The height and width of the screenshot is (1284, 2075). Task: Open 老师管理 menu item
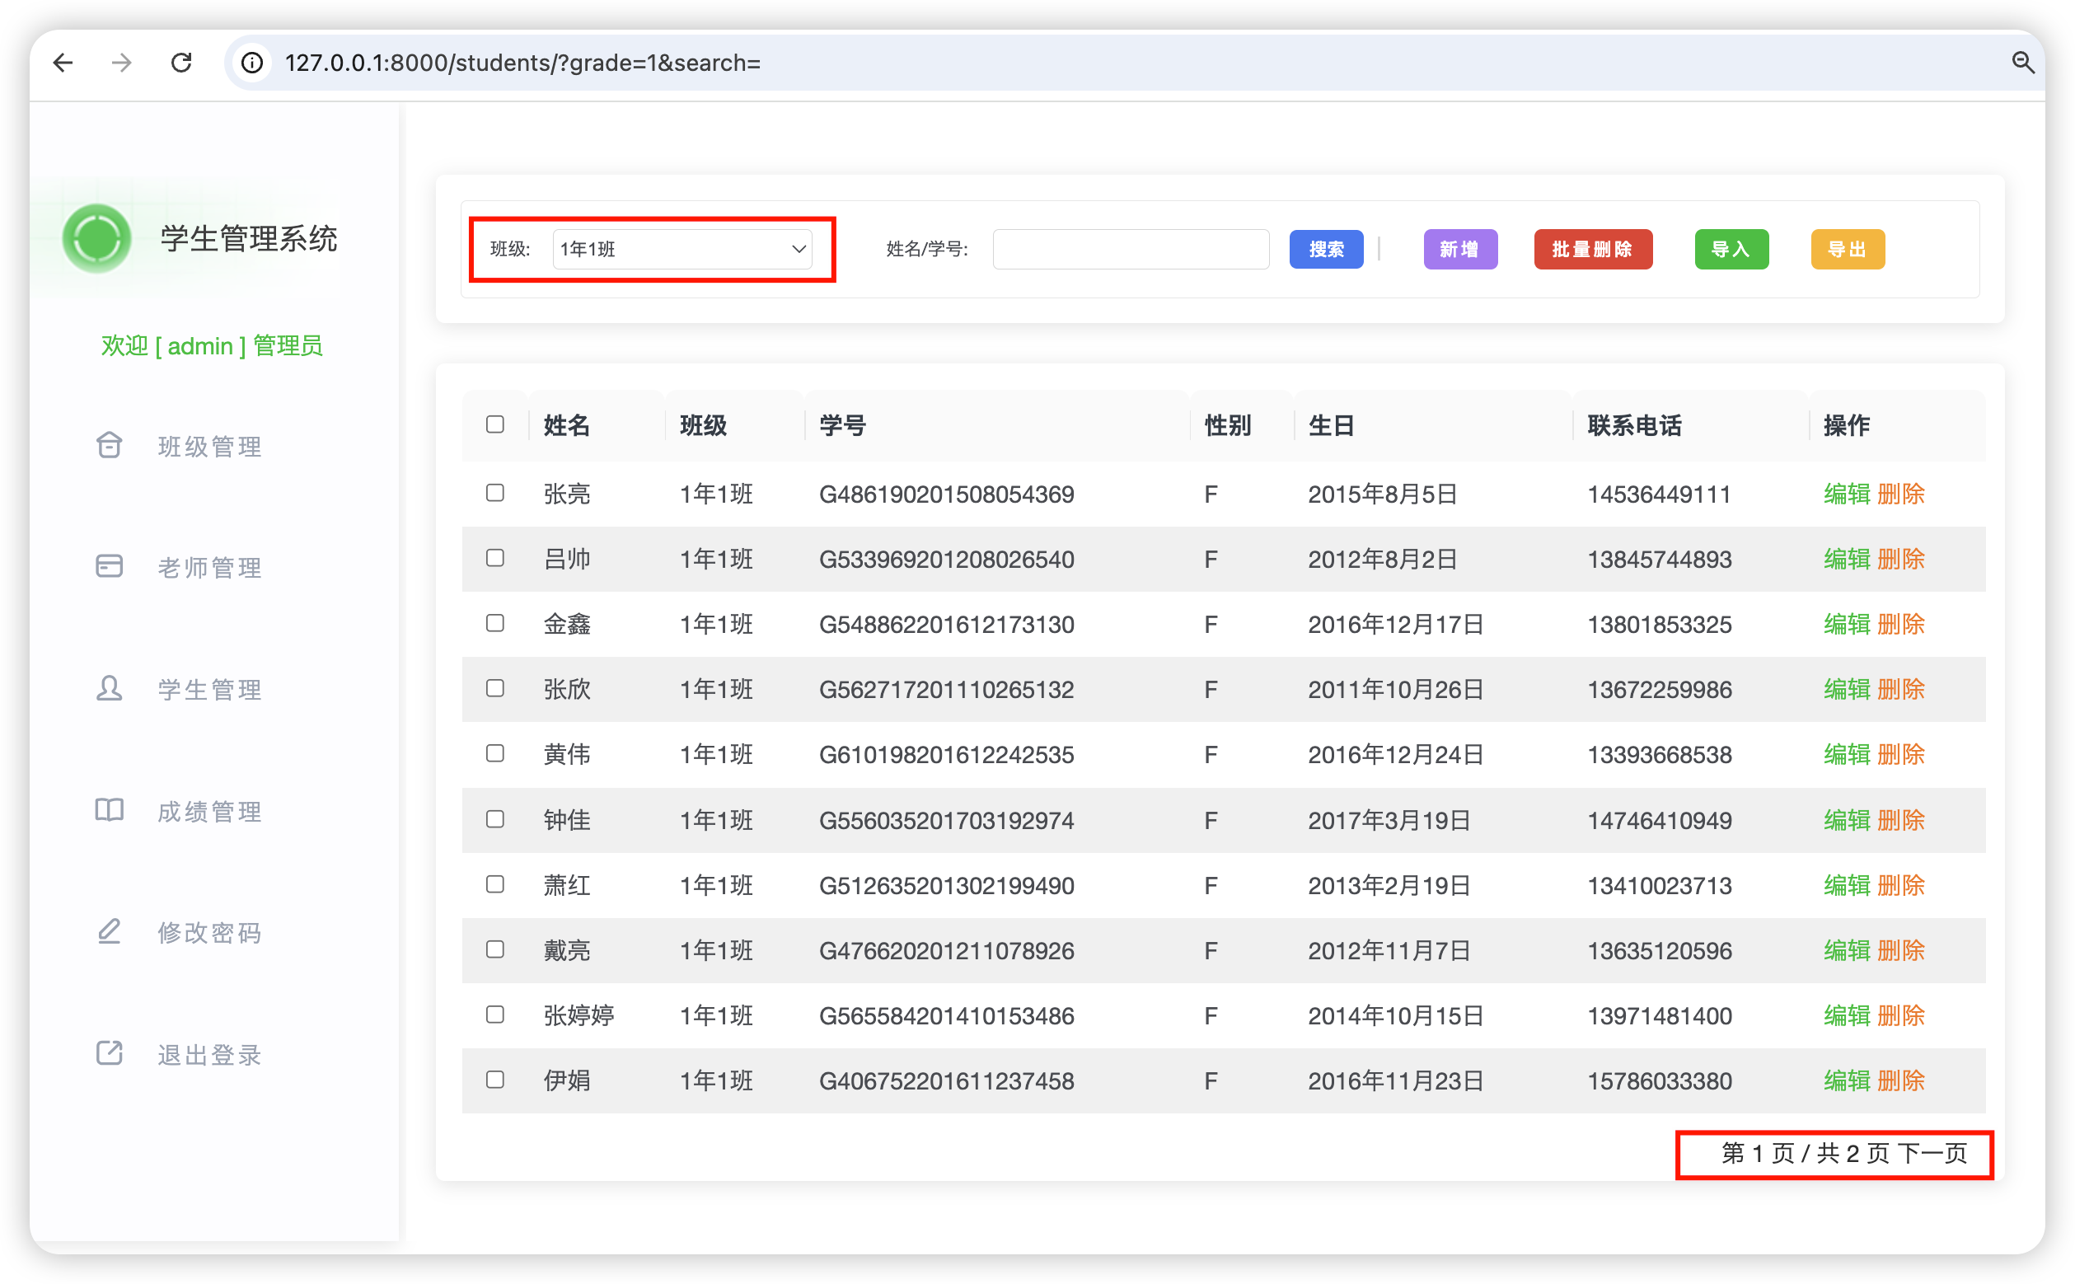(x=209, y=568)
